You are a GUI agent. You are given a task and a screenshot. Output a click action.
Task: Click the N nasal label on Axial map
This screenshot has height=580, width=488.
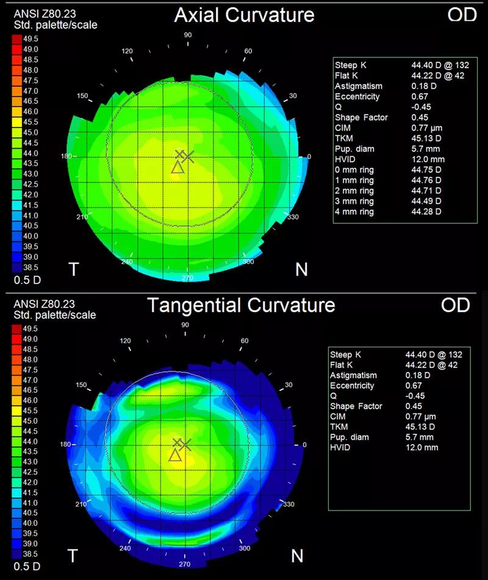301,270
